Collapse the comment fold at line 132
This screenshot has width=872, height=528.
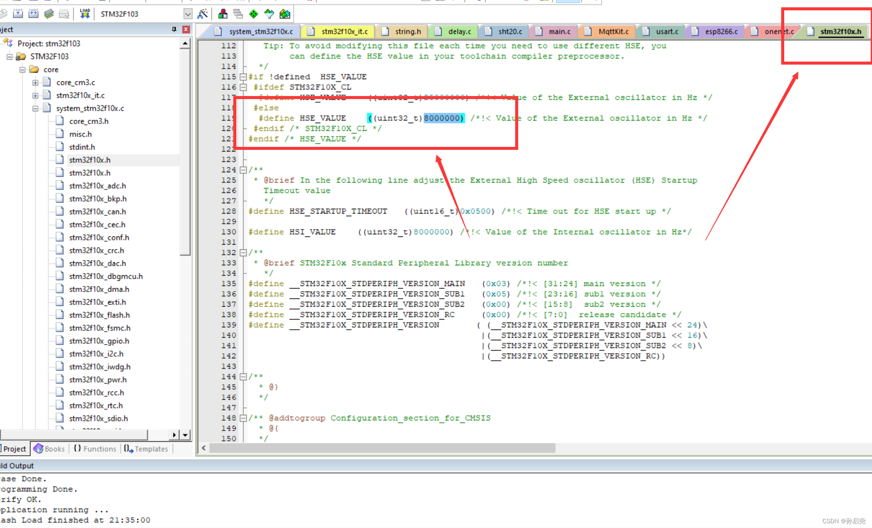243,252
